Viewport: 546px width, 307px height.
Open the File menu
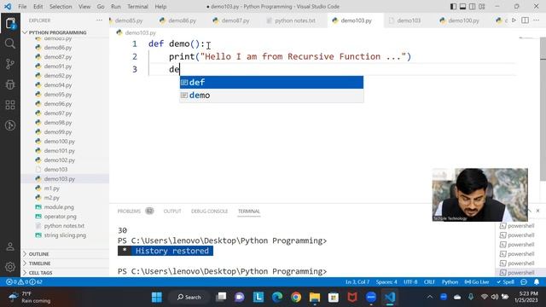point(22,7)
